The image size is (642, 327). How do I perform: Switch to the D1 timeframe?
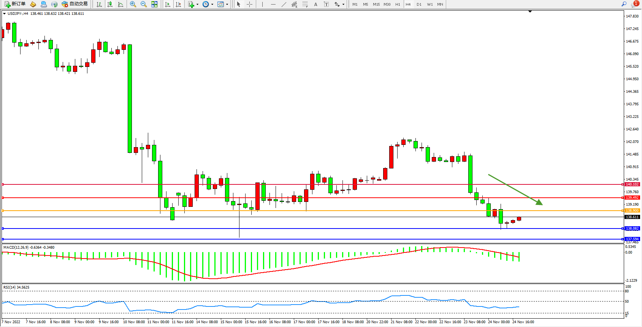coord(419,4)
